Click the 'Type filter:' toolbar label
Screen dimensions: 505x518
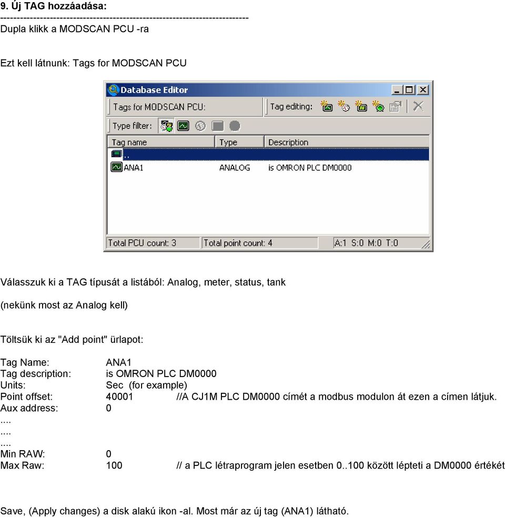click(x=132, y=126)
